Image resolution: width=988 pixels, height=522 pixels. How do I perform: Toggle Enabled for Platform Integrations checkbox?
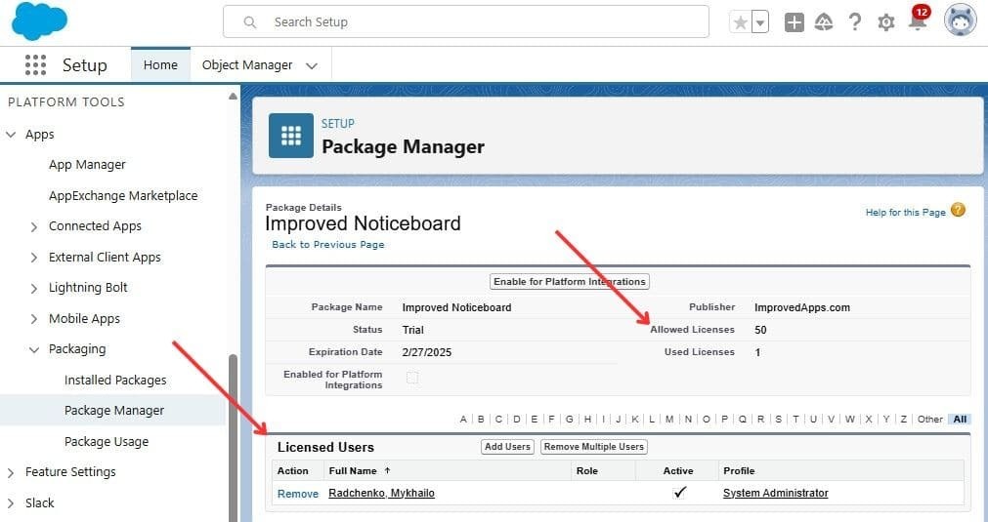click(x=412, y=378)
